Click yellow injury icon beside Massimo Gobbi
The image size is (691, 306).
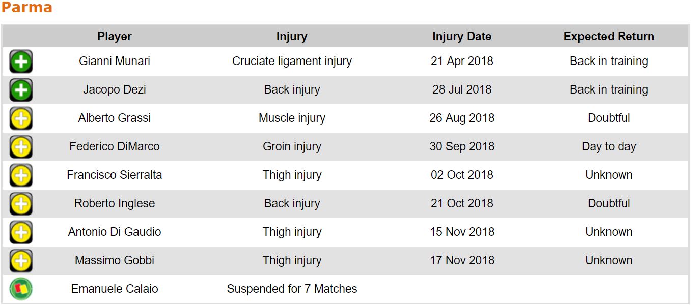21,261
